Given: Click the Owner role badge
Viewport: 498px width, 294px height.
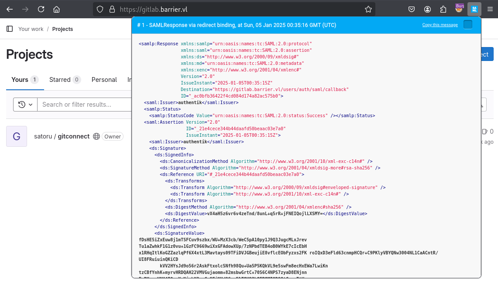Looking at the screenshot, I should [x=113, y=136].
